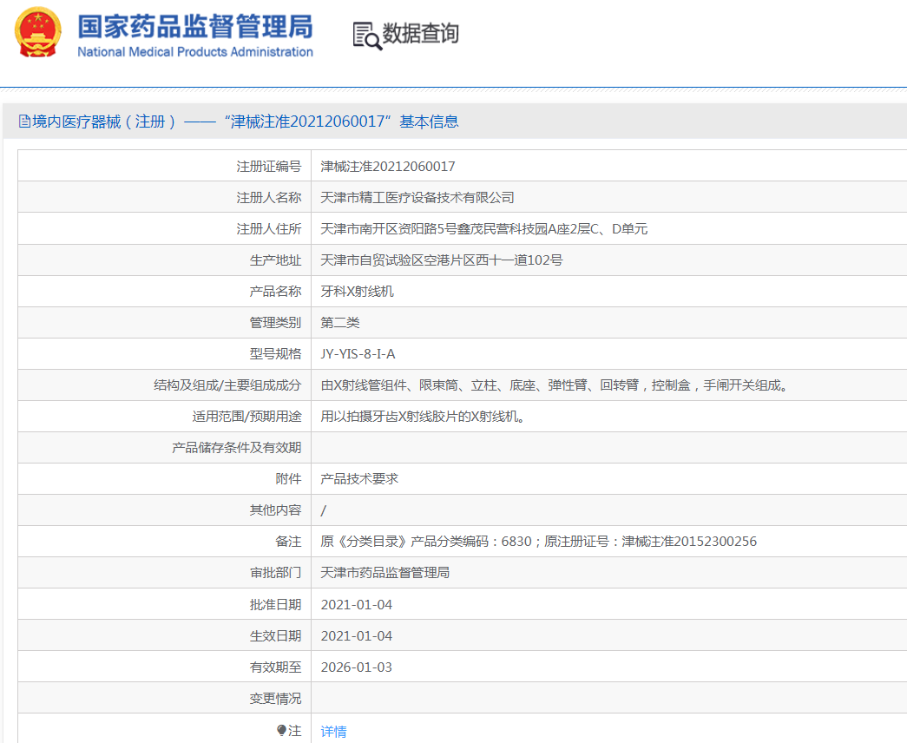Image resolution: width=907 pixels, height=743 pixels.
Task: Click the 结构及组成/主要组成成分 label
Action: coord(227,385)
